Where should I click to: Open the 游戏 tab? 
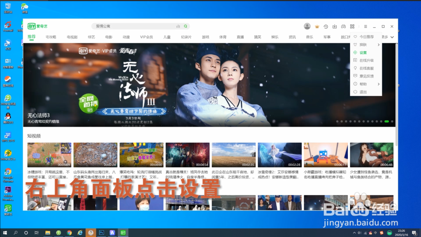[x=205, y=37]
